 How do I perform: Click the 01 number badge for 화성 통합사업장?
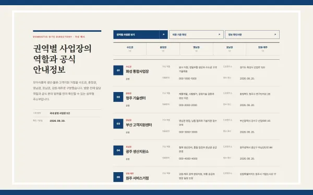point(118,70)
